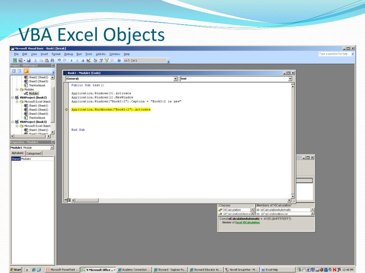Click Procedure View button at code window bottom
365x273 pixels.
coord(66,200)
